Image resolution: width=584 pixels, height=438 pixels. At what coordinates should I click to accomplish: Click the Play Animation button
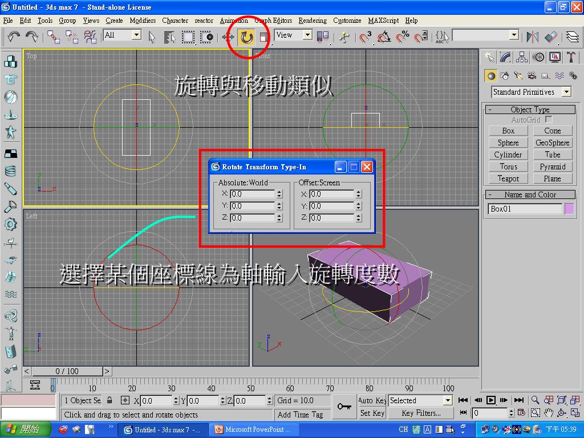491,400
